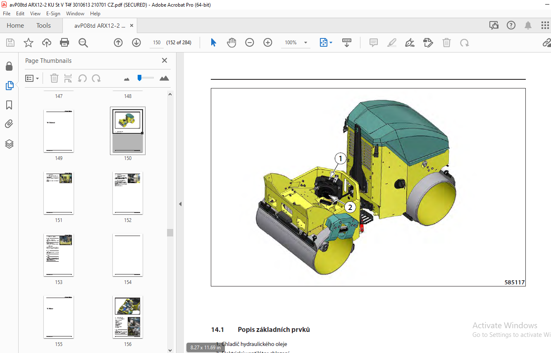
Task: Click the page number input field
Action: point(157,43)
